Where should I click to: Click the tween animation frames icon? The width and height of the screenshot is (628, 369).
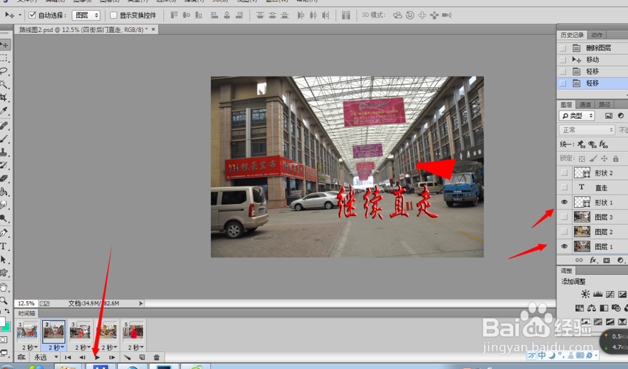coord(127,358)
